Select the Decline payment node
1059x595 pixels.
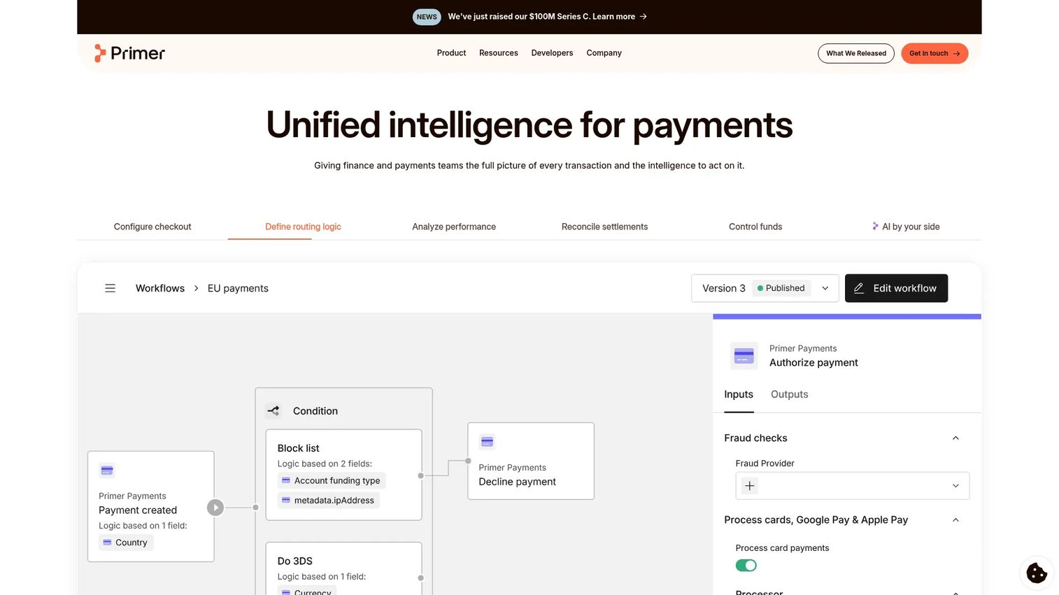(x=530, y=461)
